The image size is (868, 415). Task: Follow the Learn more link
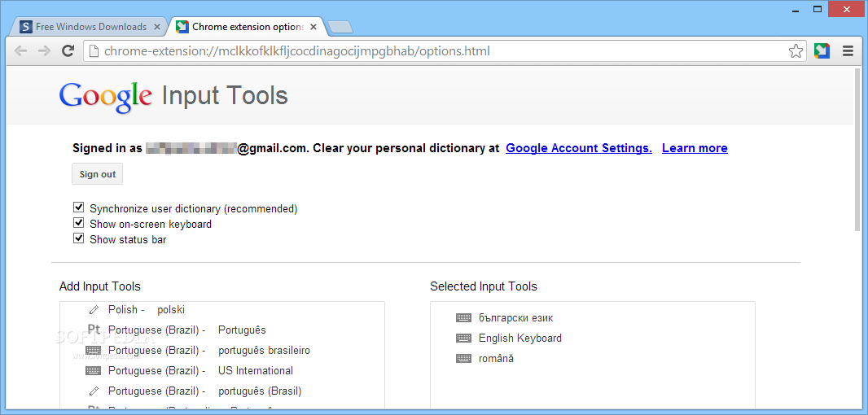pos(695,148)
